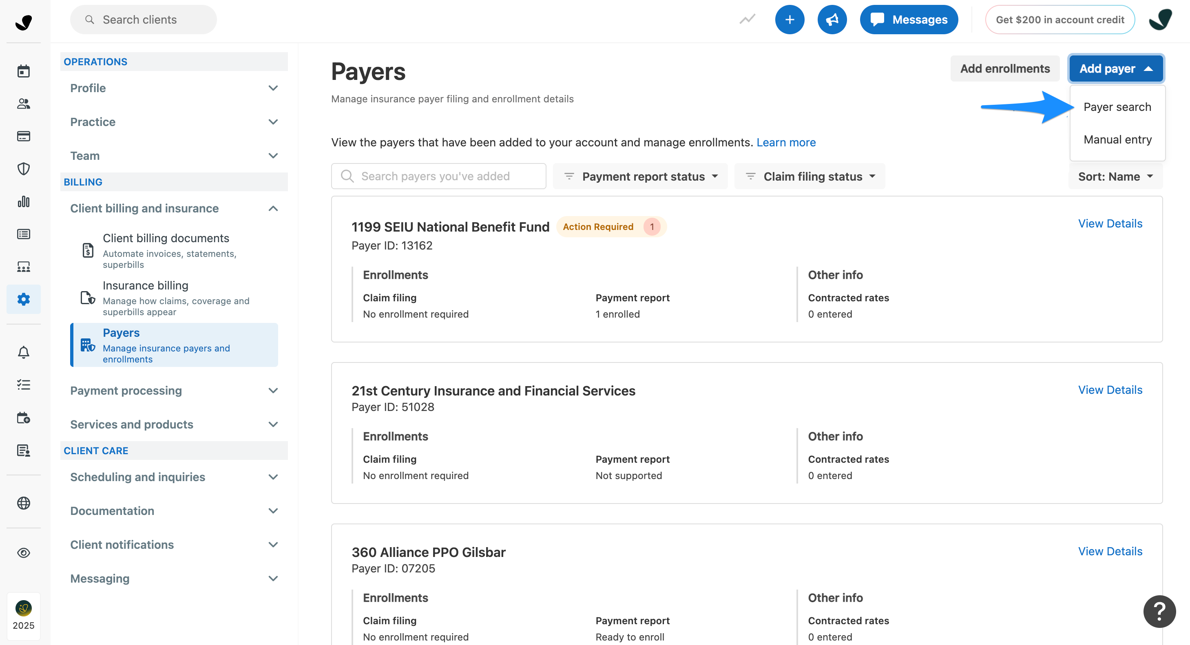Open the settings gear icon
The height and width of the screenshot is (645, 1190).
point(24,299)
